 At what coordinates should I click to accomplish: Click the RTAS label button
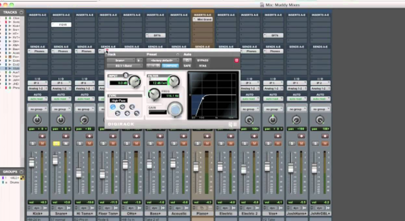[x=203, y=66]
